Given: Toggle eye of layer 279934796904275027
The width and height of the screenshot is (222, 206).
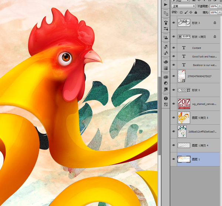Looking at the screenshot, I should (174, 76).
